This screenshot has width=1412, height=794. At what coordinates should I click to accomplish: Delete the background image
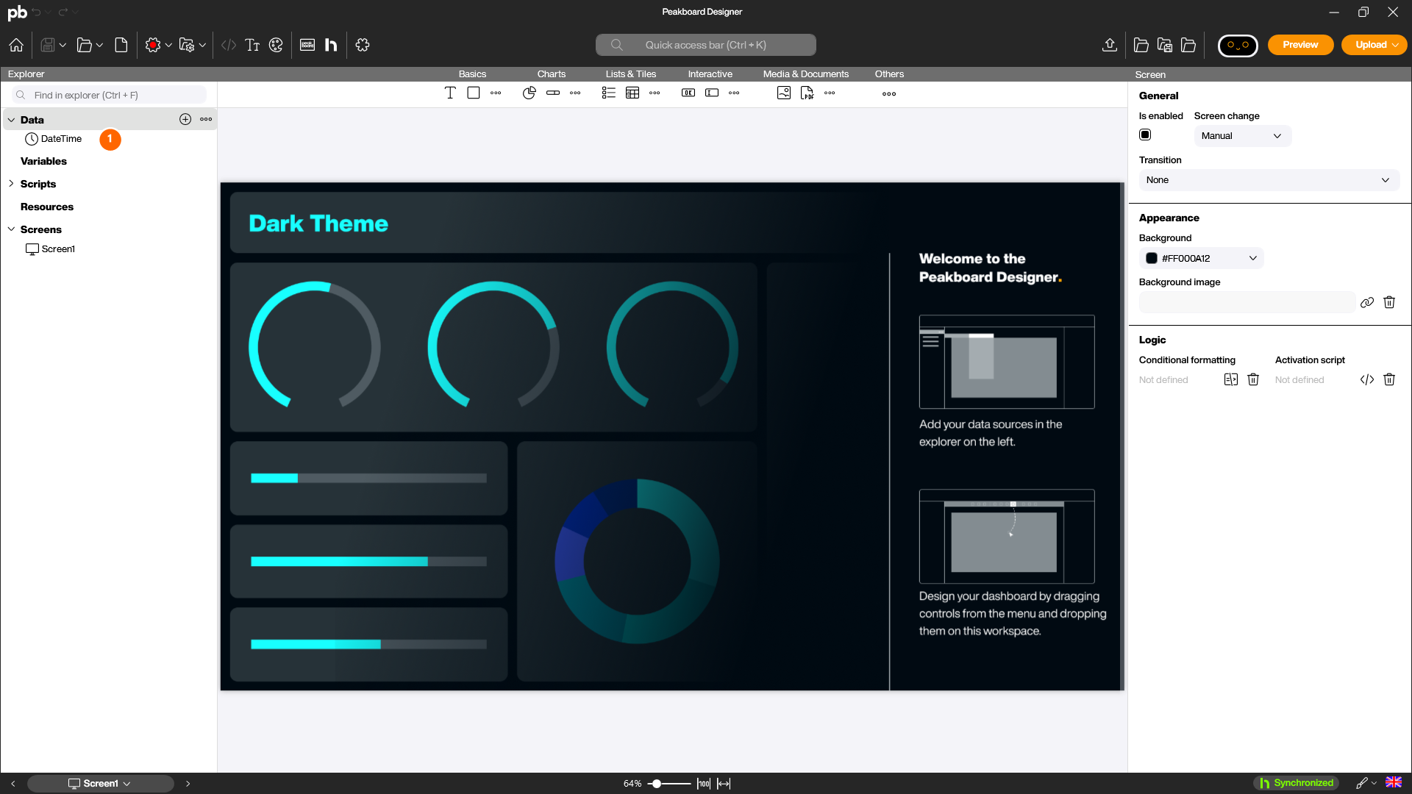pos(1389,302)
